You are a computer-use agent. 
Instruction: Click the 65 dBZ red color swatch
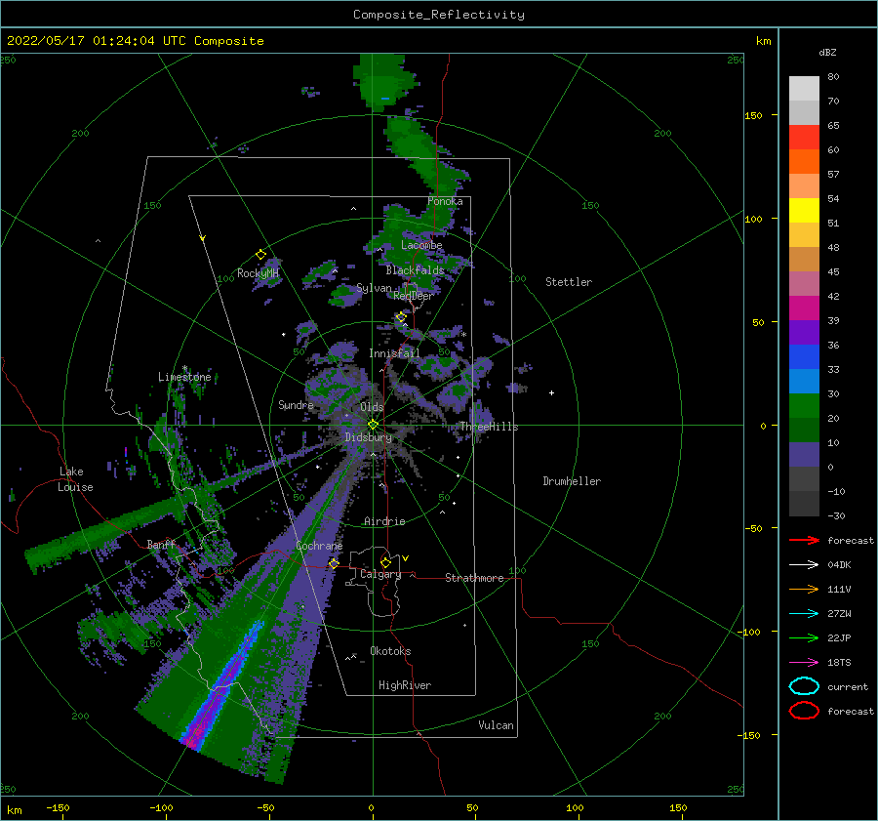[804, 137]
